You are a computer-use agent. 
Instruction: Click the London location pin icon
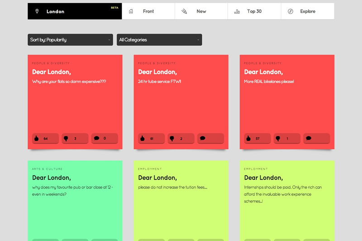tap(37, 11)
